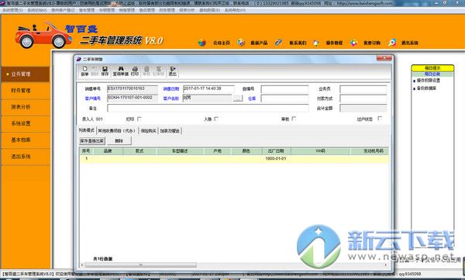Click 我要订购 icon in header
Screen dimensions: 465x280
pos(354,43)
